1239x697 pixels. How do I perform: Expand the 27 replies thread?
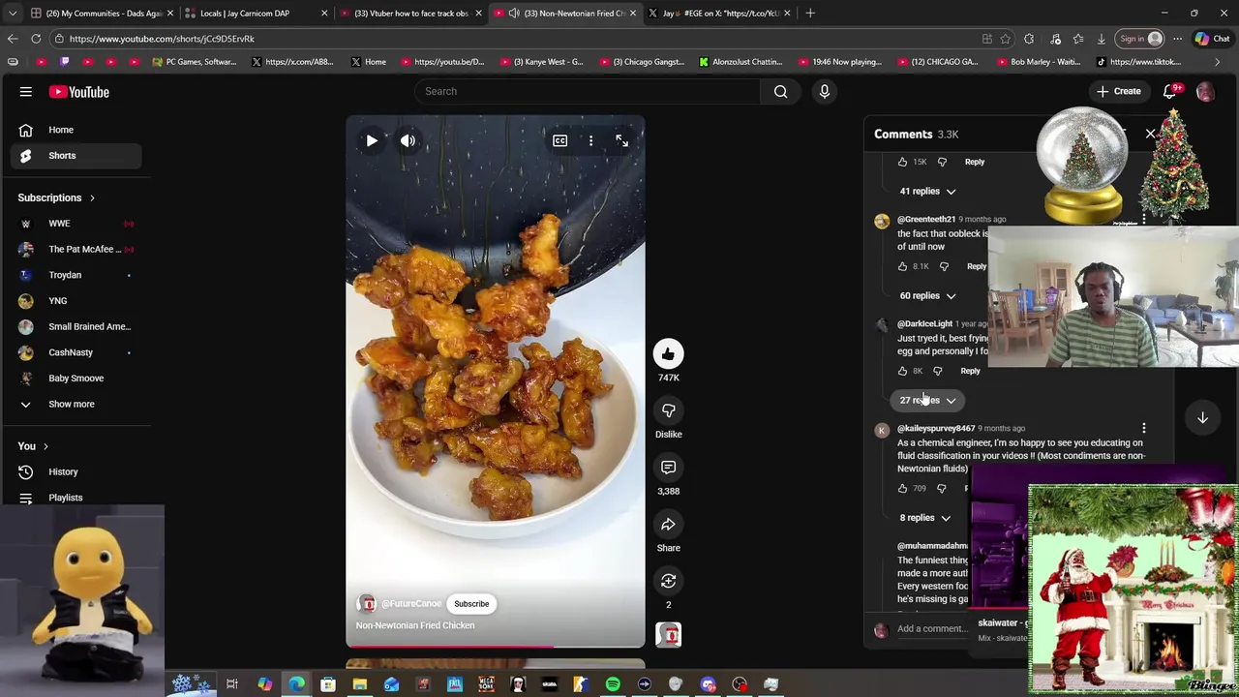pos(926,401)
